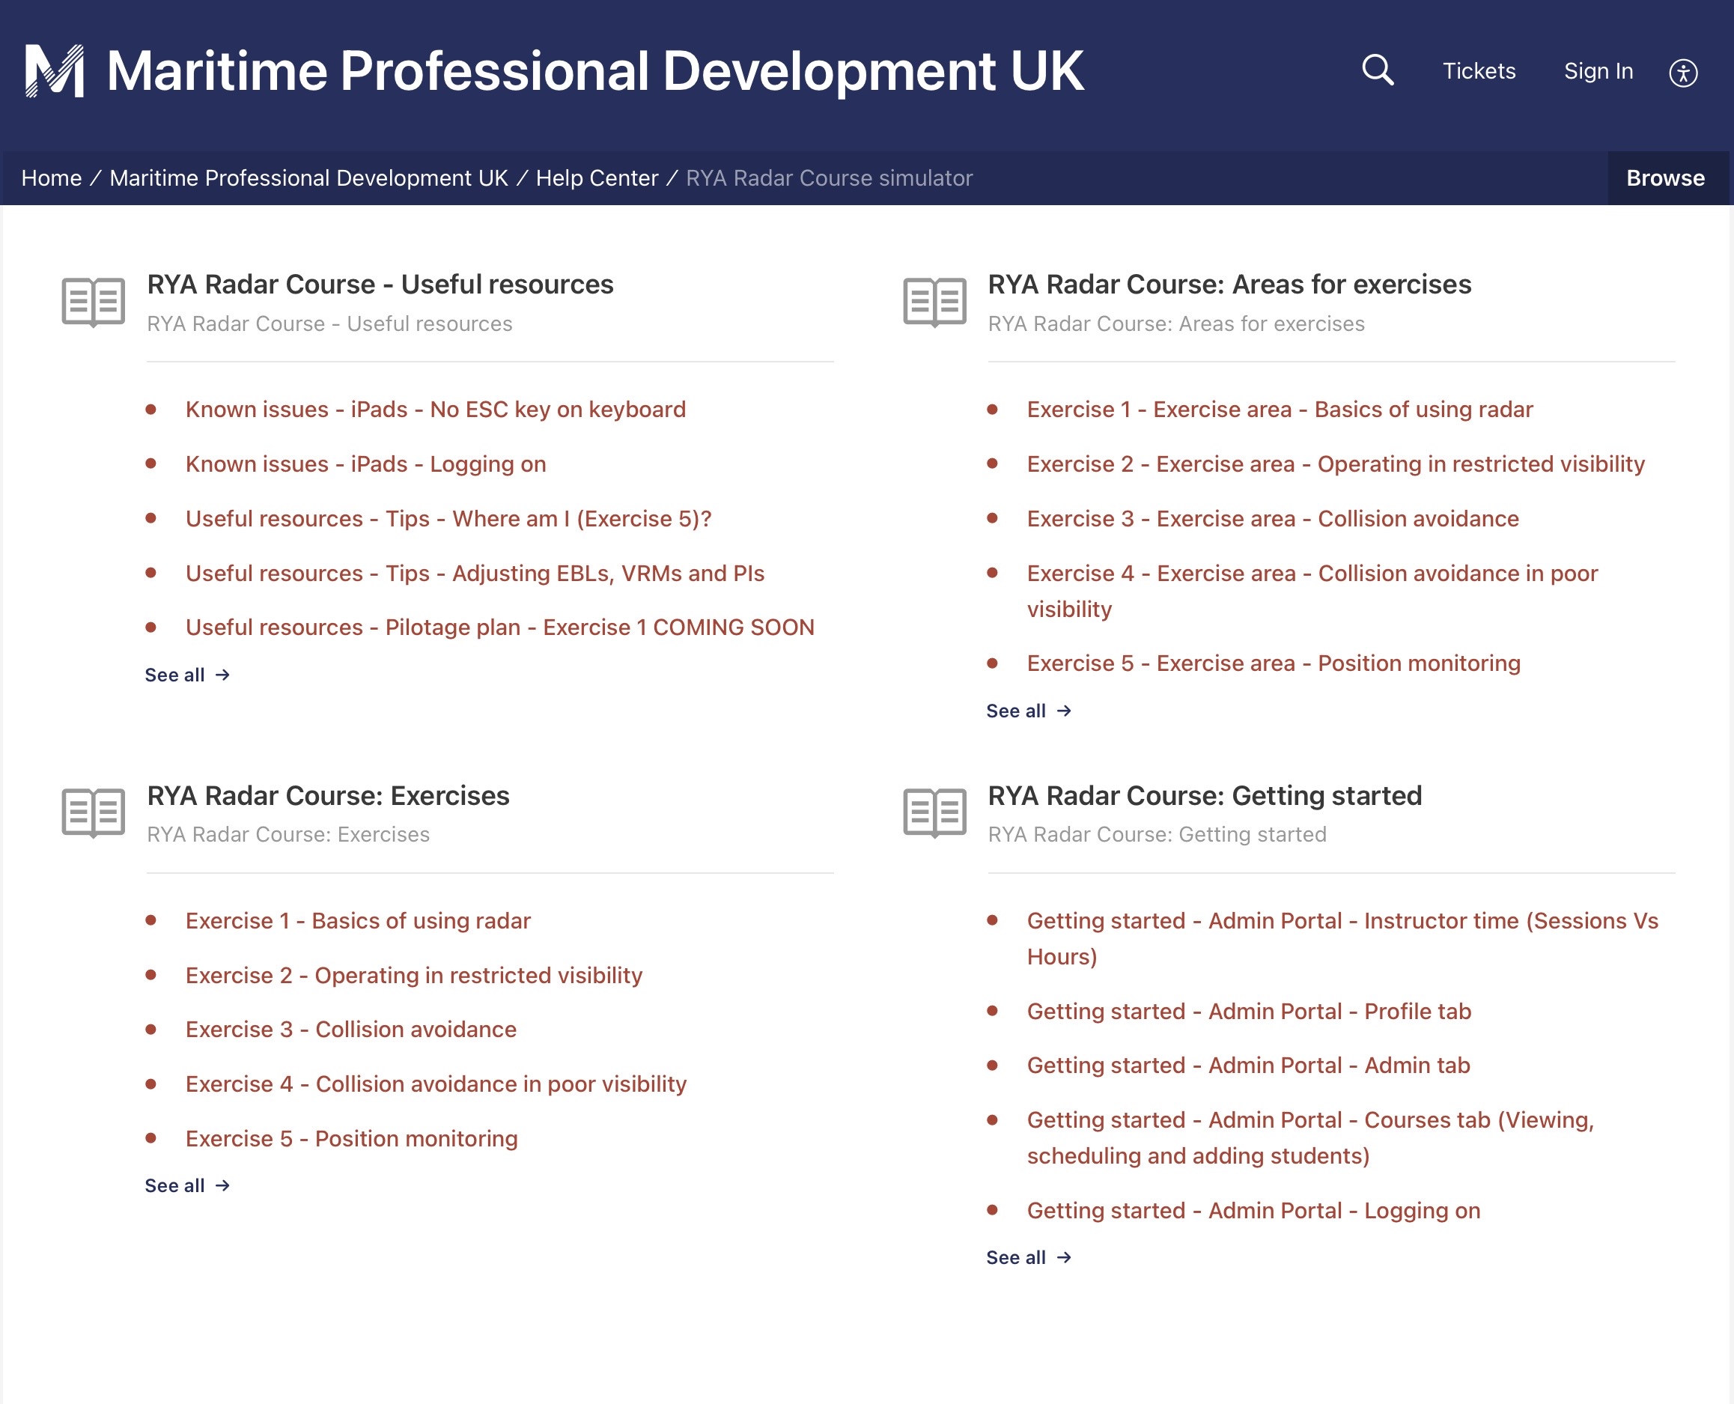The height and width of the screenshot is (1404, 1734).
Task: Click the Exercises section book icon
Action: [93, 812]
